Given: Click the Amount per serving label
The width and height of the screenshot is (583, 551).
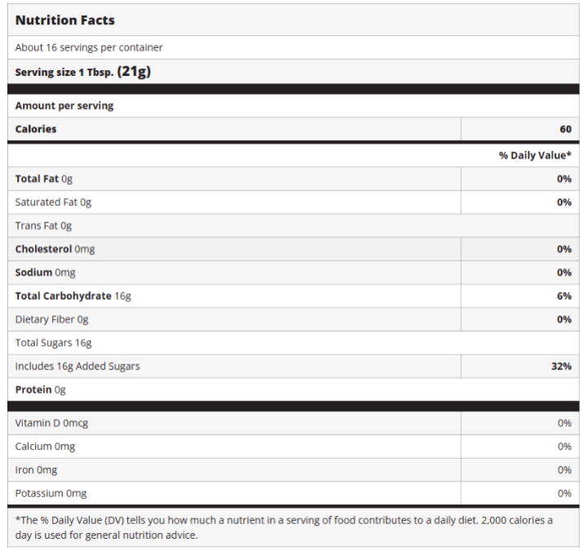Looking at the screenshot, I should point(64,106).
